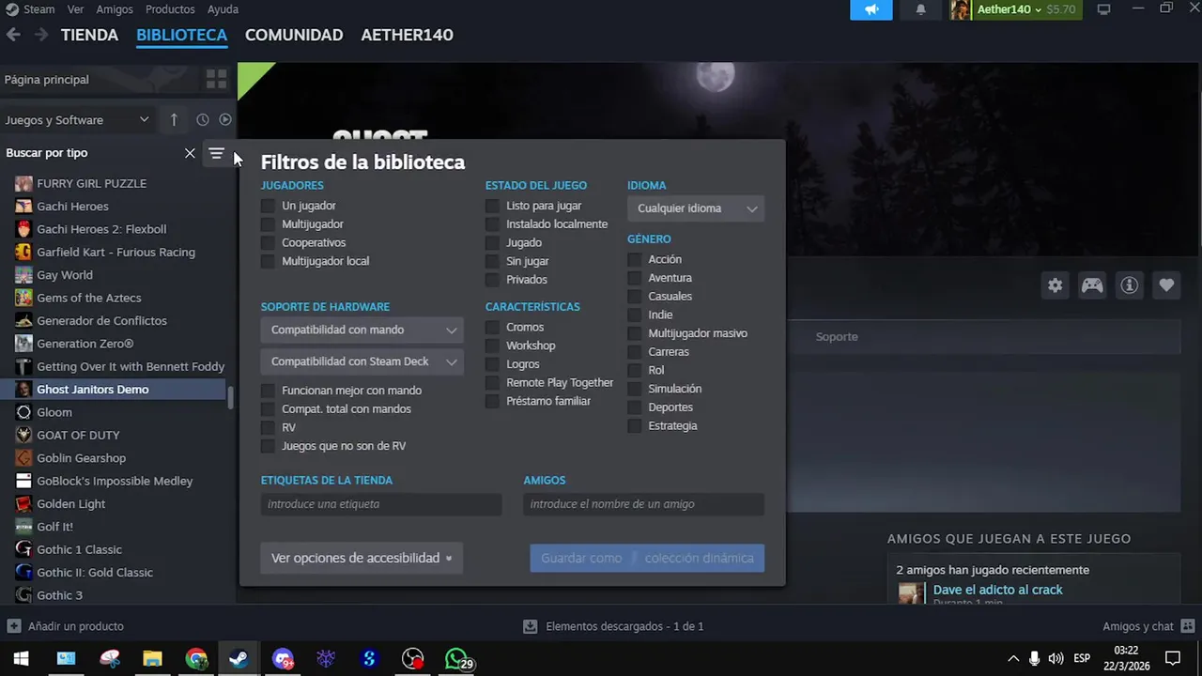
Task: Open Steam from the Windows taskbar
Action: [x=239, y=659]
